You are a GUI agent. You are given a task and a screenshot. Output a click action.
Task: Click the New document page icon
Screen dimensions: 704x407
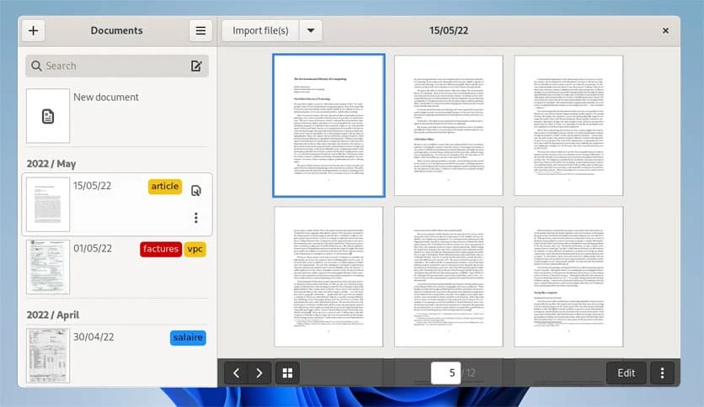[48, 116]
